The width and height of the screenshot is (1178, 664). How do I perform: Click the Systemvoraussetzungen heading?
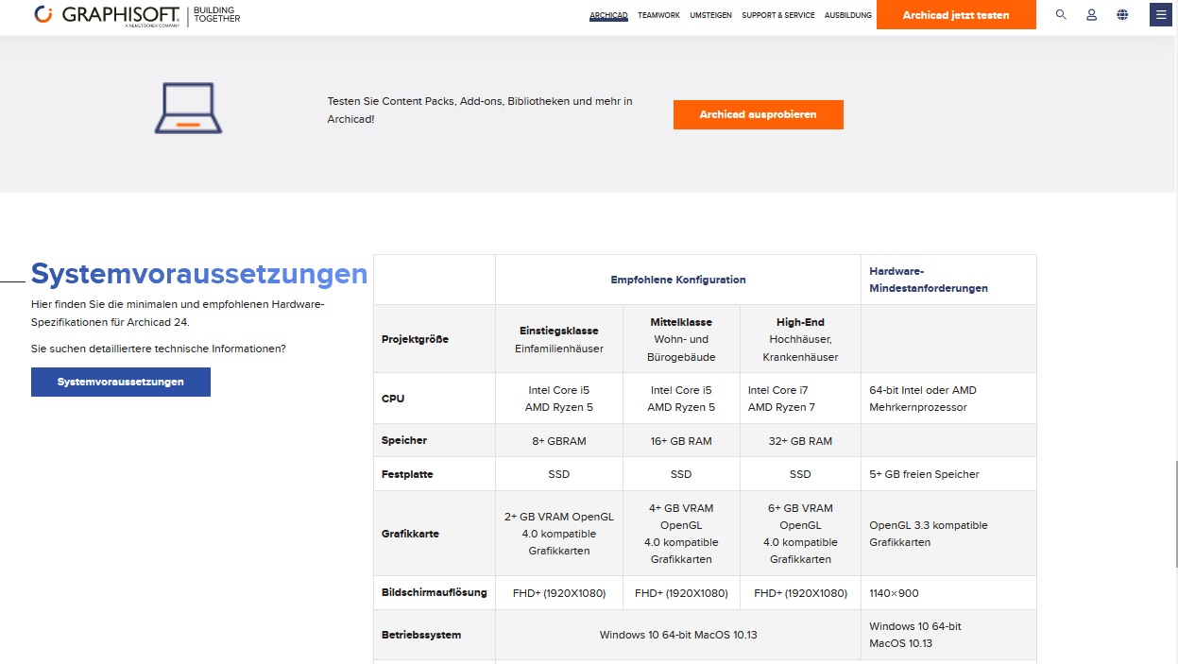point(199,273)
